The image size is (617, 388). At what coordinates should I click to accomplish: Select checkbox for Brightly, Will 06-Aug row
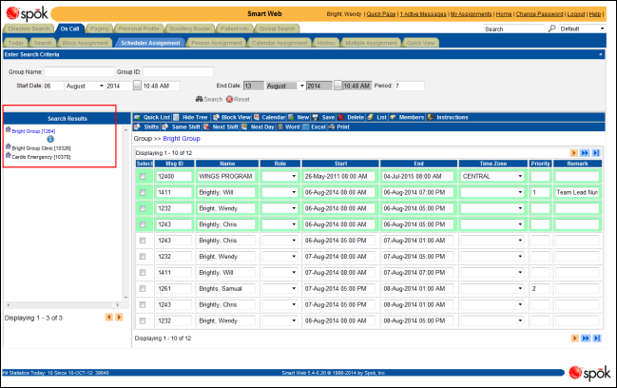point(143,192)
